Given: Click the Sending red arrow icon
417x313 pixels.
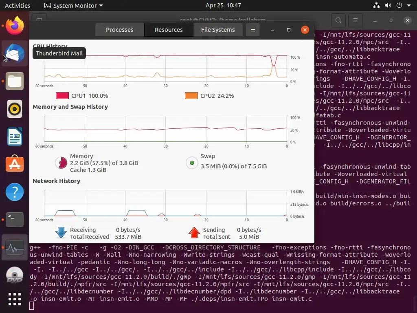Looking at the screenshot, I should click(194, 233).
